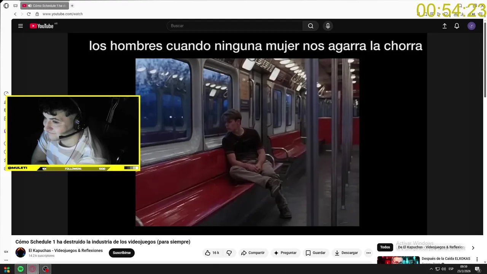
Task: Click the page vertical scrollbar
Action: [485, 60]
